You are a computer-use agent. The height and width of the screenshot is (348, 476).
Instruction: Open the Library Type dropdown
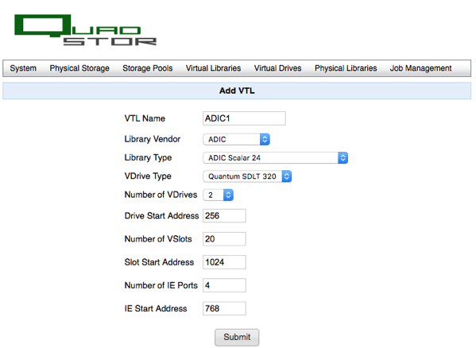click(x=275, y=158)
